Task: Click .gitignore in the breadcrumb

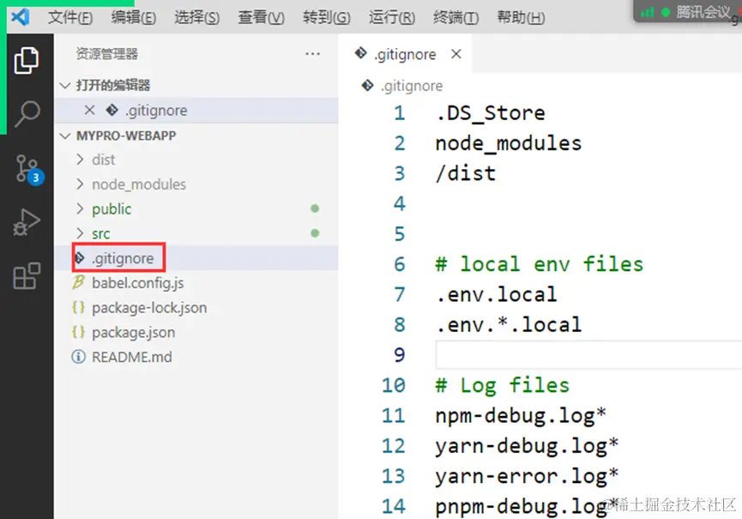Action: (x=412, y=86)
